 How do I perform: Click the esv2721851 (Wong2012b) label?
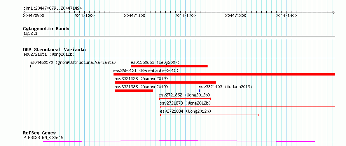(x=49, y=54)
